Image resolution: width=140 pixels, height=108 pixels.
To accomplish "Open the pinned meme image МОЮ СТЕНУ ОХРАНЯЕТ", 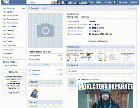I will point(106,95).
